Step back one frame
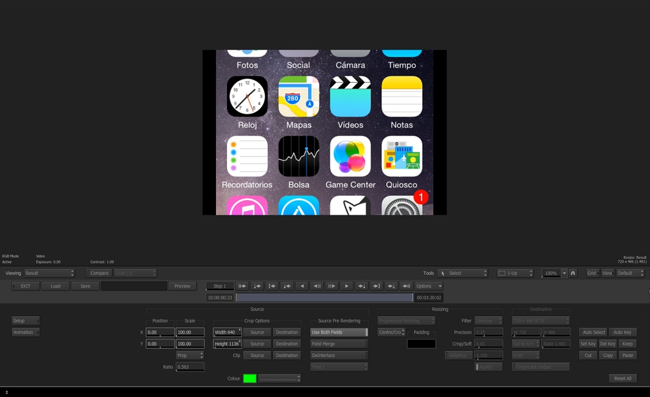Viewport: 650px width, 397px height. click(317, 286)
